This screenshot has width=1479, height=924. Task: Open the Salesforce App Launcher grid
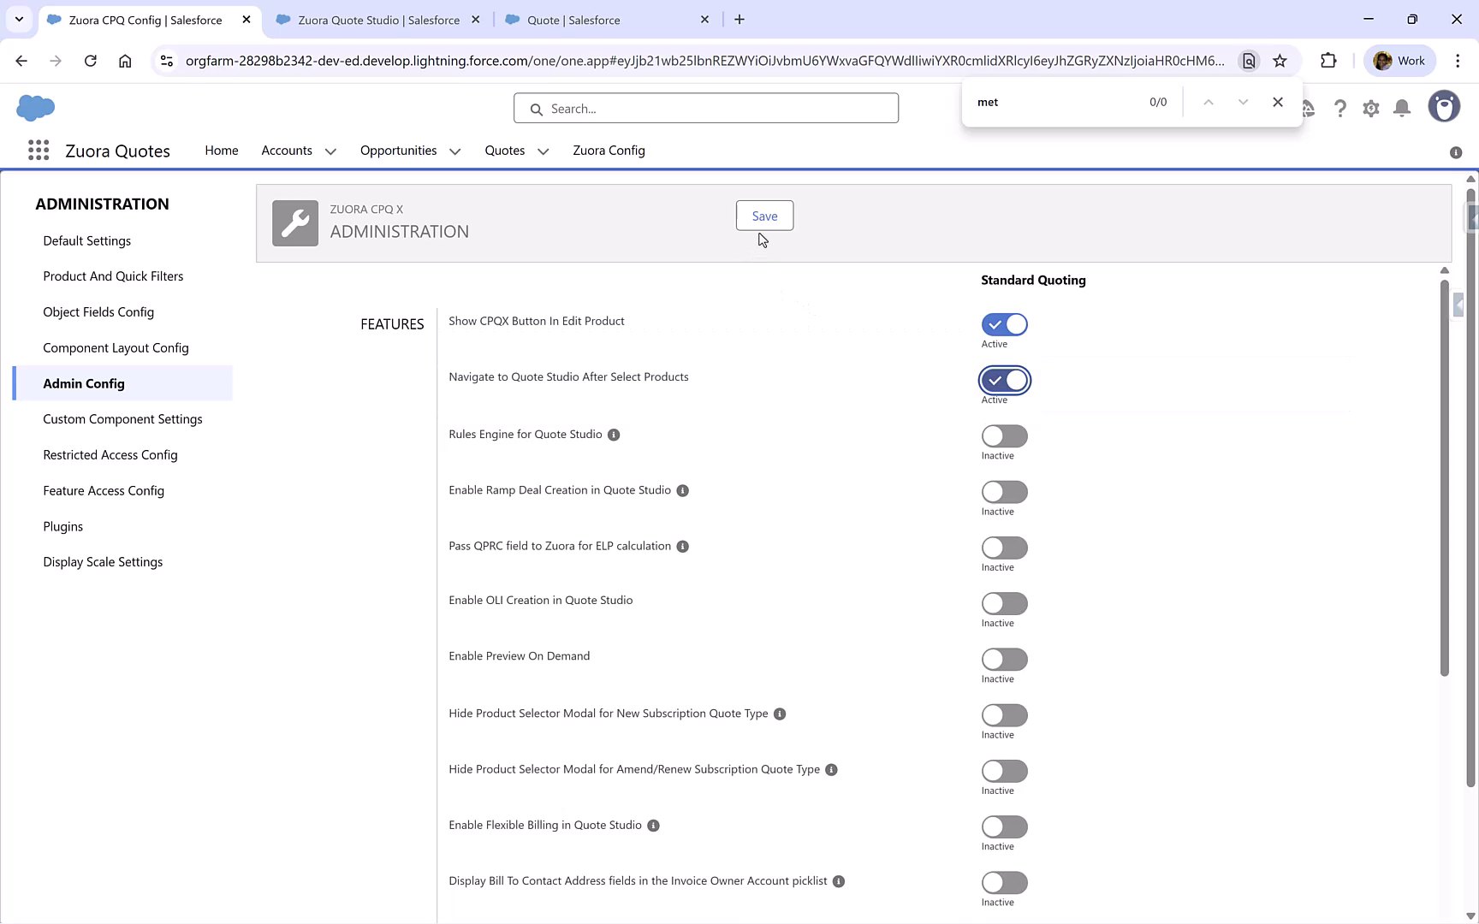pyautogui.click(x=39, y=150)
